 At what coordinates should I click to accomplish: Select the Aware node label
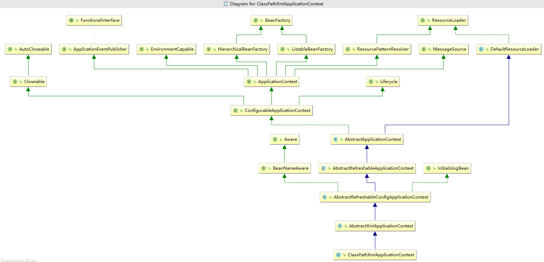coord(290,139)
